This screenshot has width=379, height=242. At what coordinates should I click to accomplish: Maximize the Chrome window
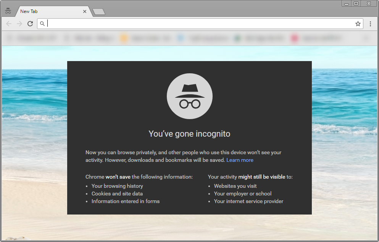pyautogui.click(x=356, y=3)
